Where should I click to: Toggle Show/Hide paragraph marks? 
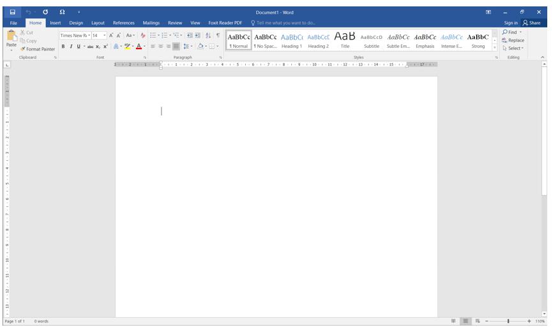click(x=218, y=36)
